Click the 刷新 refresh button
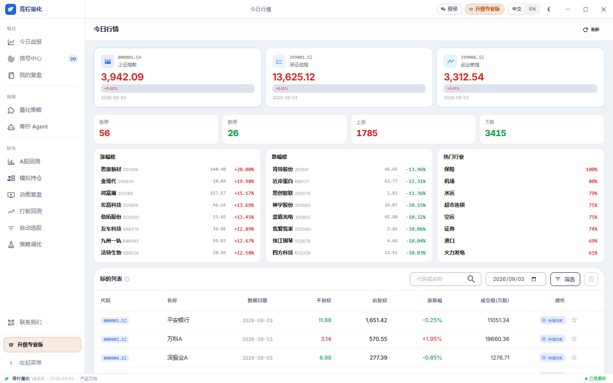 (591, 30)
